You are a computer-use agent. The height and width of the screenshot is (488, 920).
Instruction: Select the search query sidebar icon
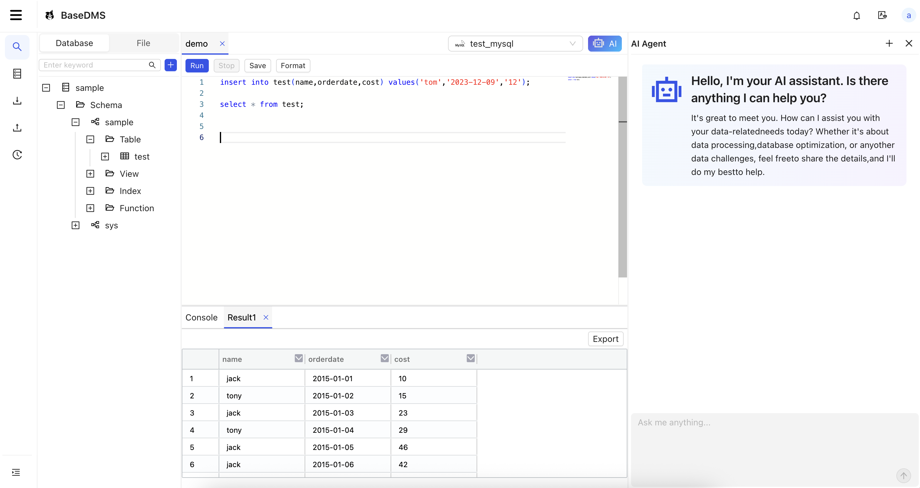point(17,47)
